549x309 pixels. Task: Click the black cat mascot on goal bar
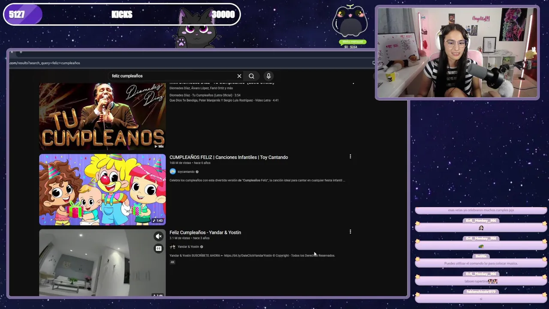pos(196,29)
